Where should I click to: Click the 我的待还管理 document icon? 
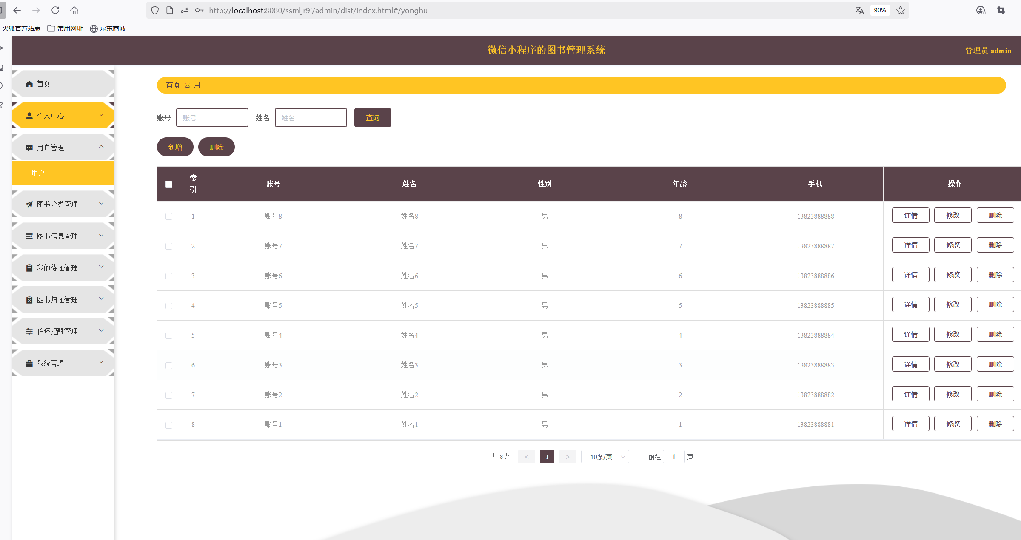click(x=29, y=267)
